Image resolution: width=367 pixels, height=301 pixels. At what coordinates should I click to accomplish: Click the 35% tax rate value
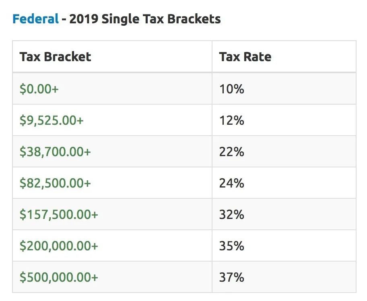pyautogui.click(x=231, y=246)
